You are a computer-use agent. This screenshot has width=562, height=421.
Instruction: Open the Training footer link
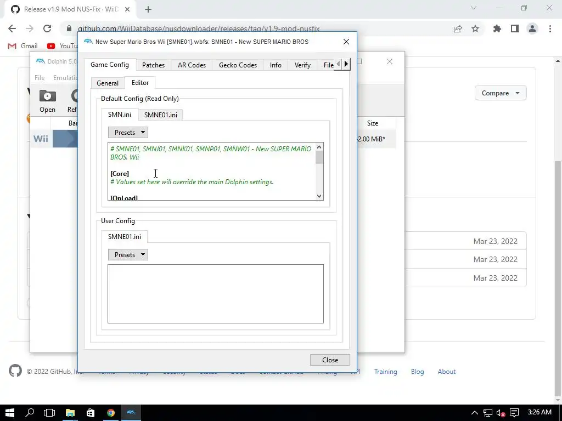(x=385, y=372)
